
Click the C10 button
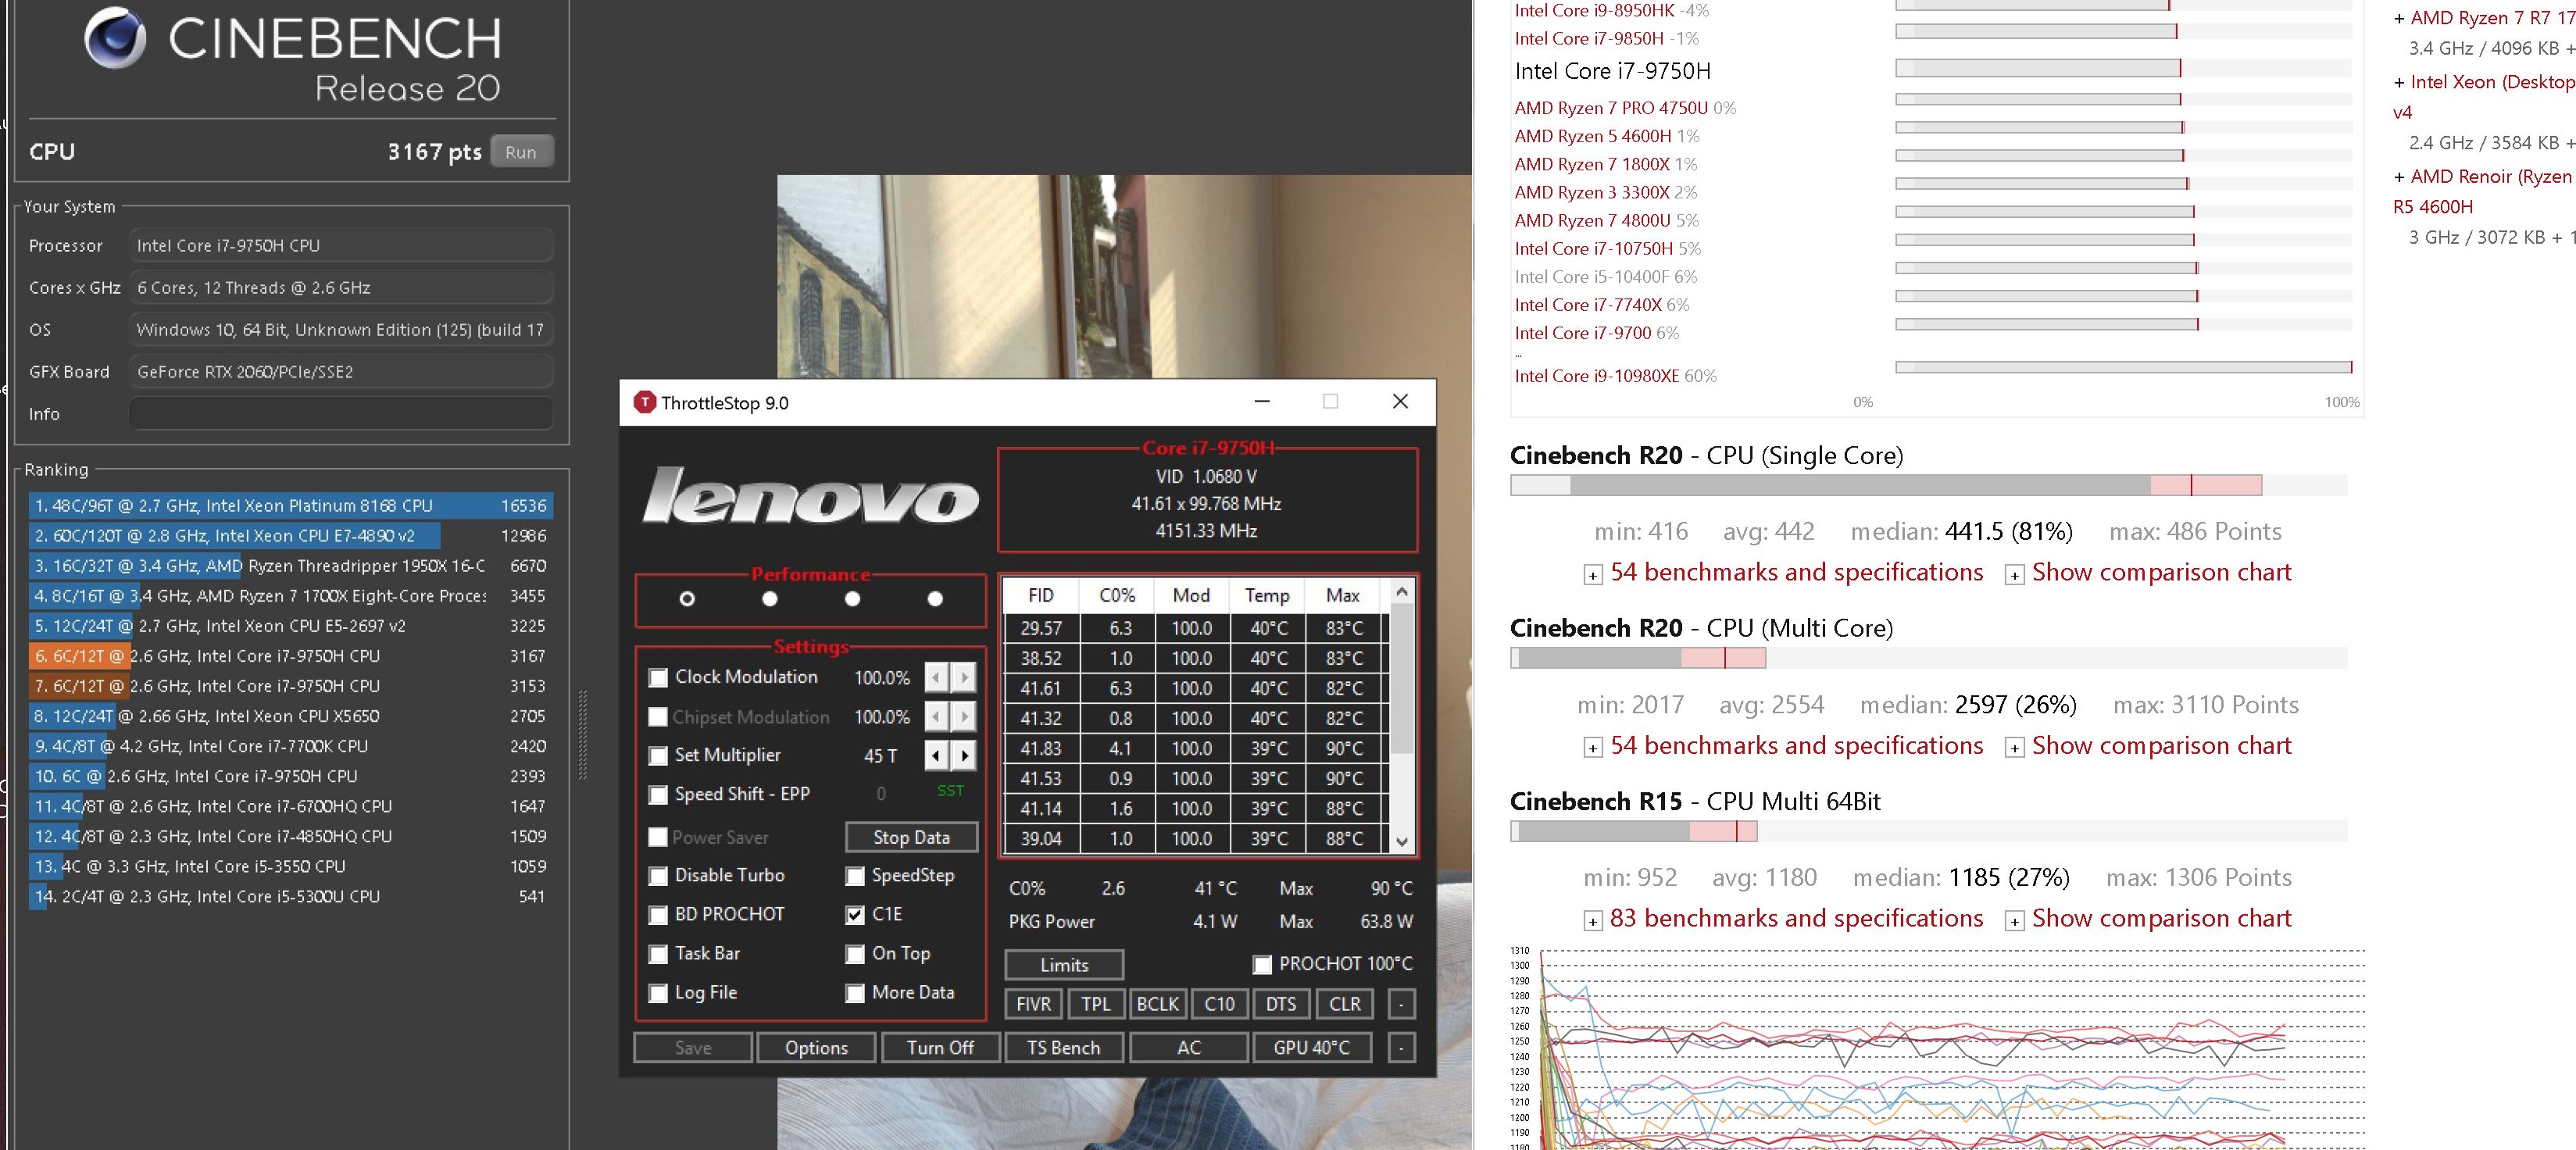tap(1219, 1004)
